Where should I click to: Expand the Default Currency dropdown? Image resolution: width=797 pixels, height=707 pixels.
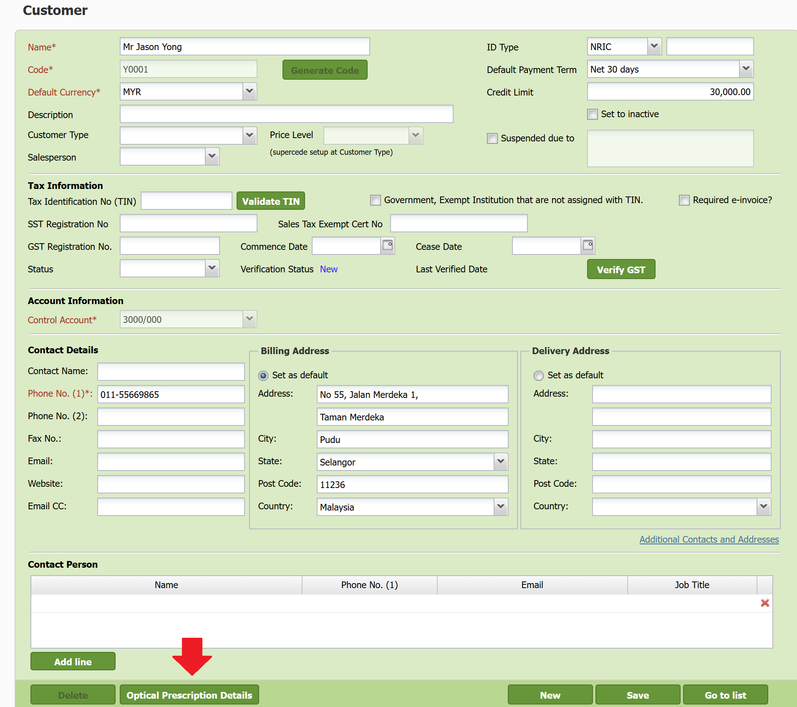click(x=249, y=91)
